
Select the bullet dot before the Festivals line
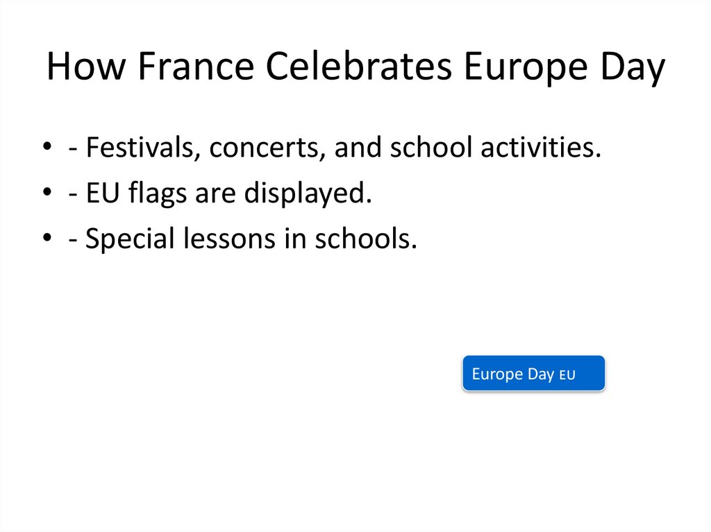tap(47, 148)
